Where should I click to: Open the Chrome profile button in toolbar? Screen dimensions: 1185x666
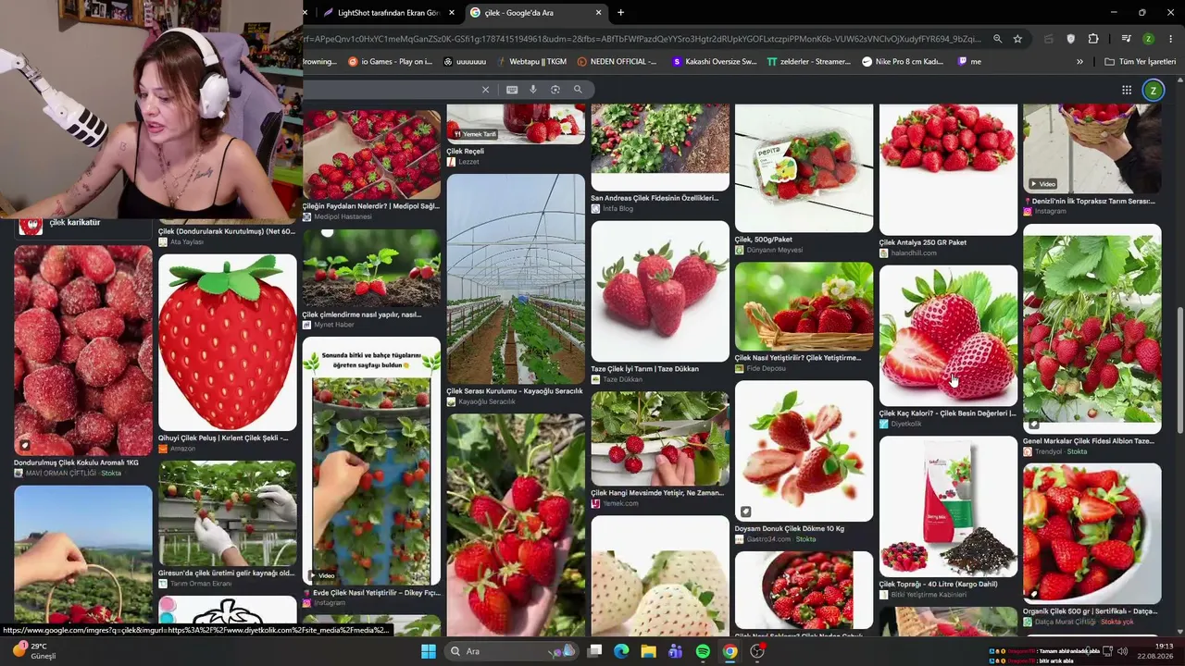coord(1148,39)
